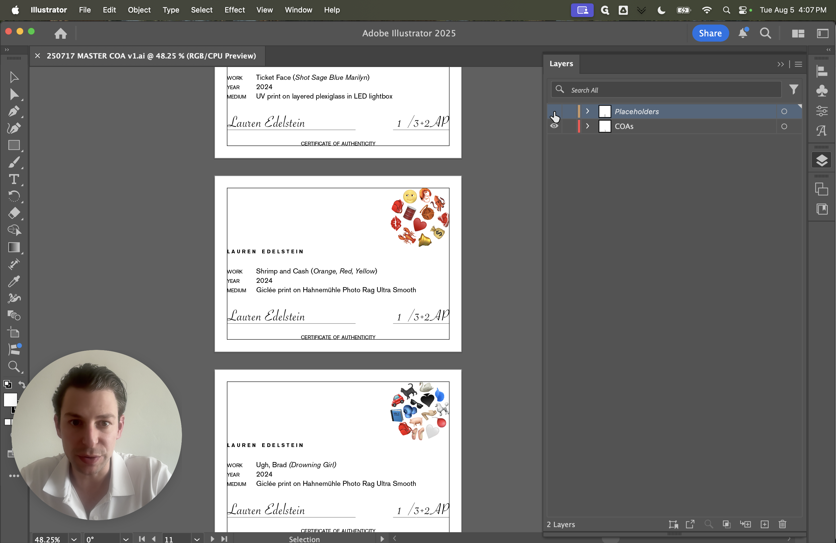This screenshot has height=543, width=836.
Task: Open the Align panel from dock
Action: pos(821,72)
